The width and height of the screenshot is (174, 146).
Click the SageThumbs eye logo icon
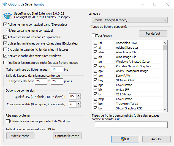pos(7,16)
